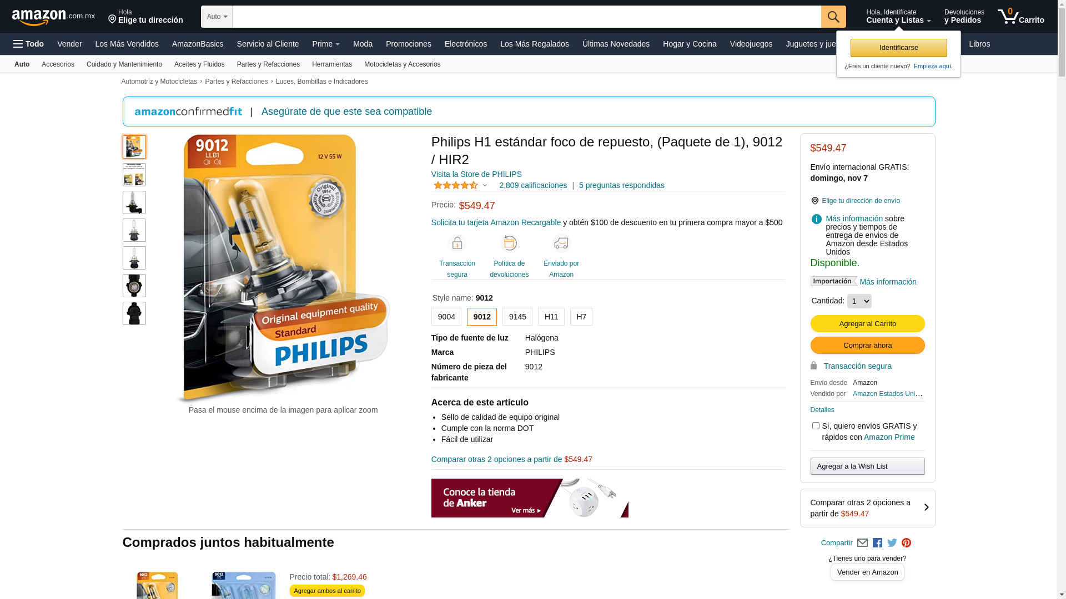Image resolution: width=1066 pixels, height=599 pixels.
Task: Click the search magnifier button
Action: (833, 17)
